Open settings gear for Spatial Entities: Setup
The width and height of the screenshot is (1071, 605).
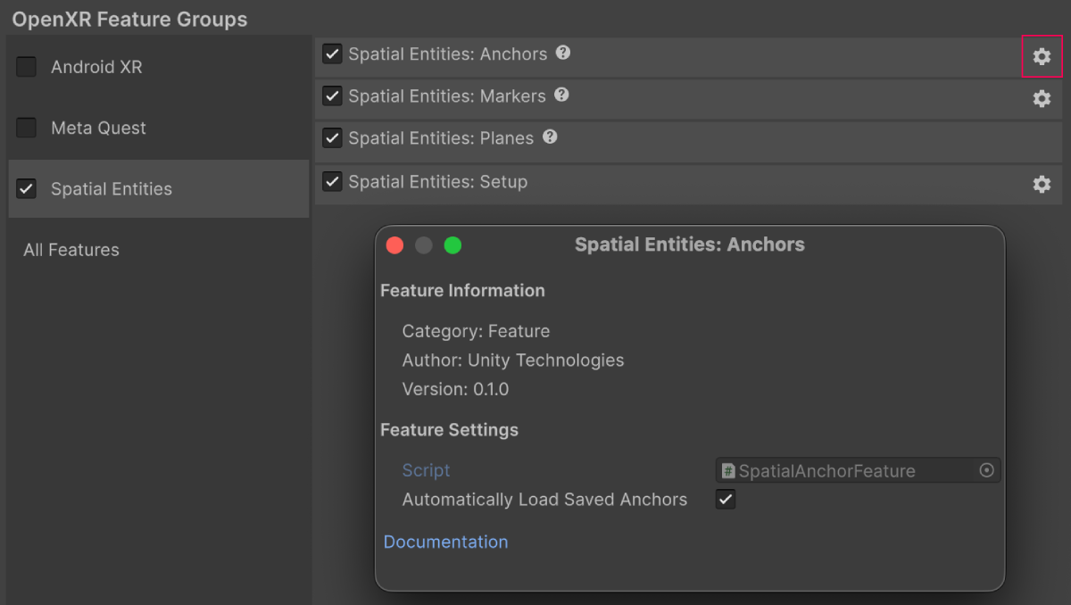[1042, 184]
